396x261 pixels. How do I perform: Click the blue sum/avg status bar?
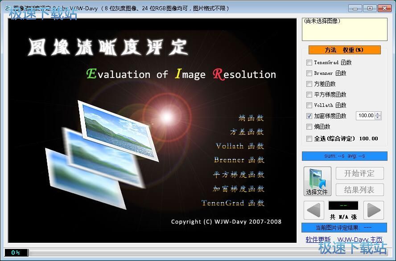344,156
